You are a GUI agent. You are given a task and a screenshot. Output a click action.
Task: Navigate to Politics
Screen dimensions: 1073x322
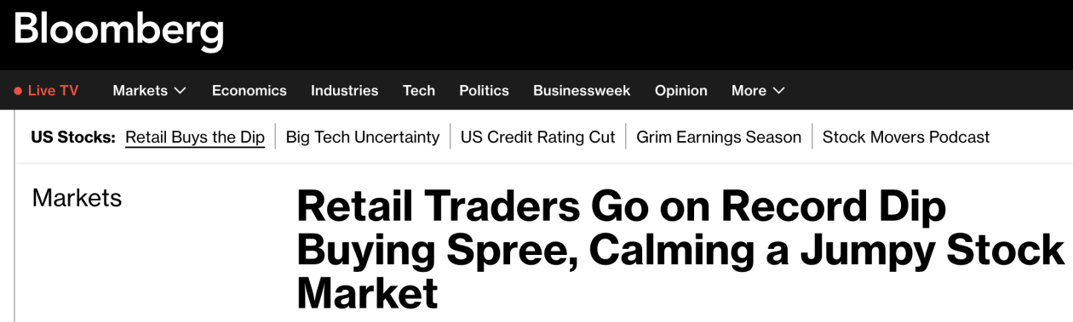484,90
